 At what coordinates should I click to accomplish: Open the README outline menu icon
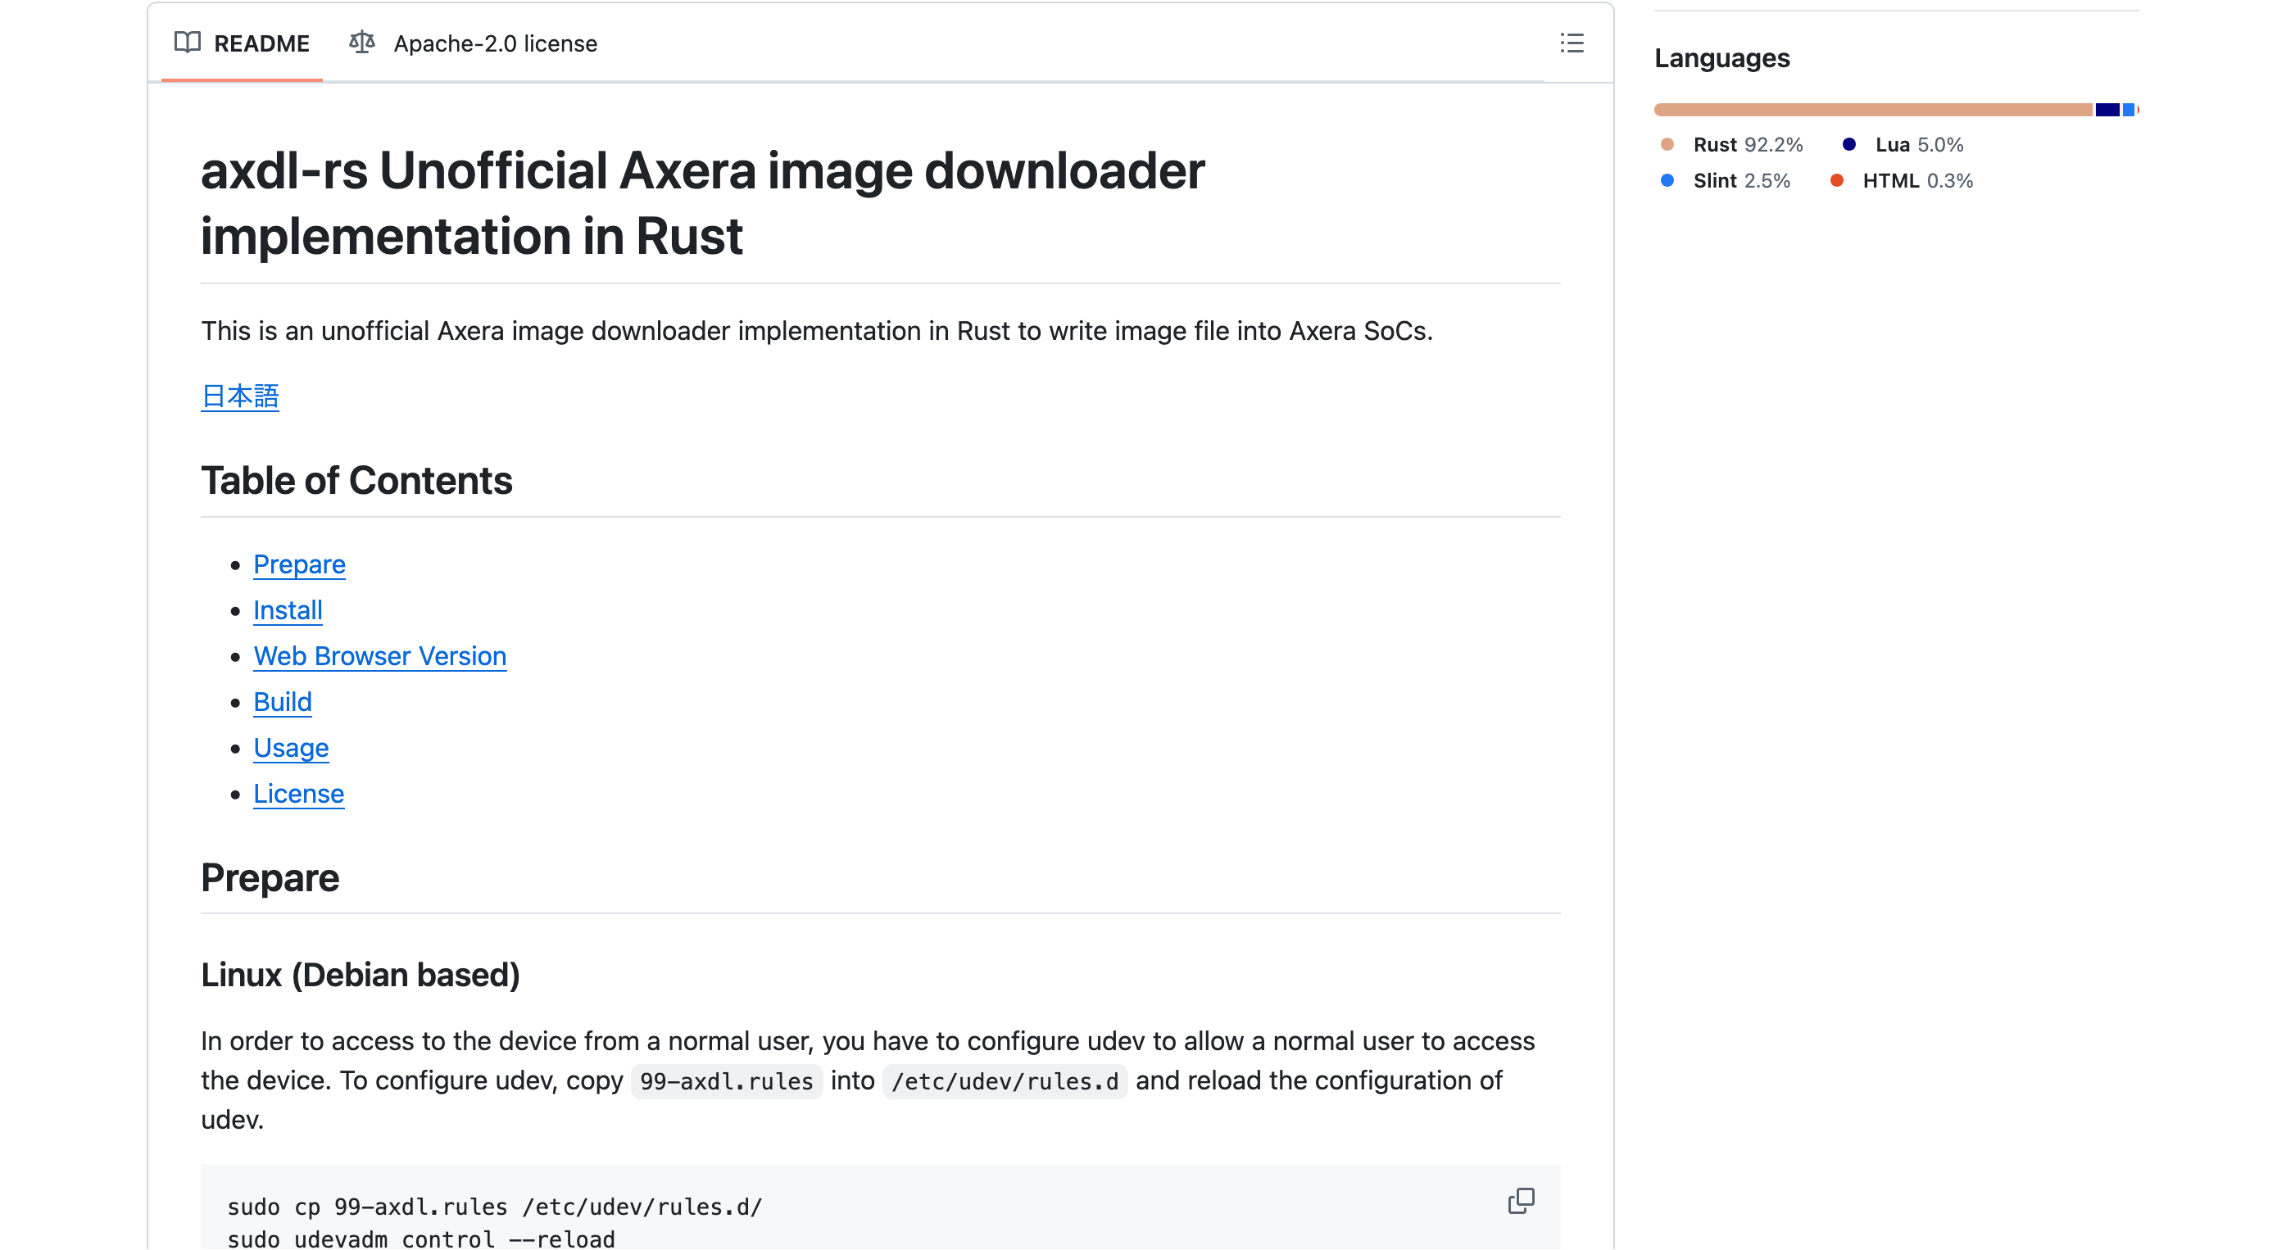(x=1572, y=43)
